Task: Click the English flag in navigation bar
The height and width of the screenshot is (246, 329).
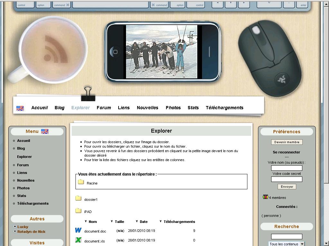Action: 20,108
